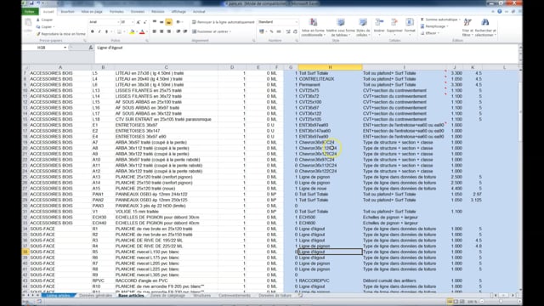Switch to the Affichage ribbon tab

(178, 11)
